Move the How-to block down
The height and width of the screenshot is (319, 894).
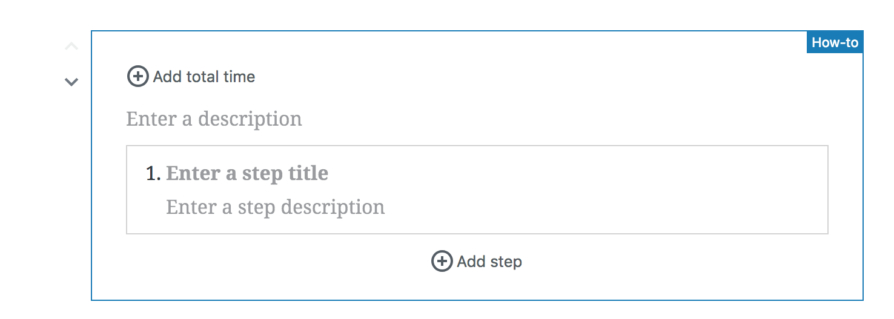[x=71, y=82]
